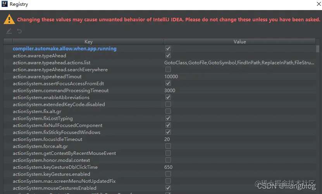Close the Registry dialog
The height and width of the screenshot is (194, 322).
(x=319, y=4)
